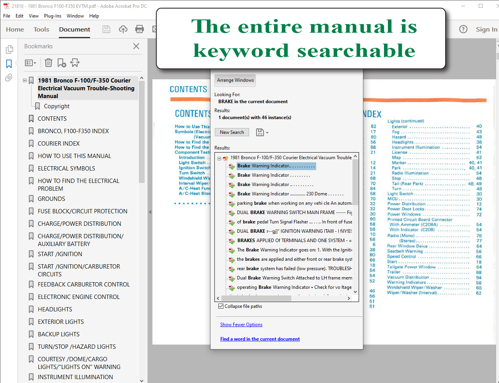
Task: Open the FUSE BLOCK/CIRCUIT PROTECTION bookmark
Action: pos(83,211)
